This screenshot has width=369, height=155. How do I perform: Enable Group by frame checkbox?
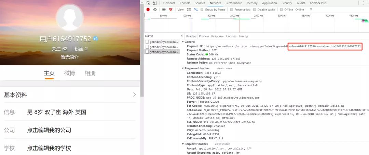click(202, 10)
